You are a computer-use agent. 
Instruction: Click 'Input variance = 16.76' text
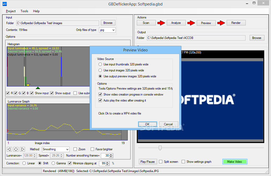[x=22, y=105]
